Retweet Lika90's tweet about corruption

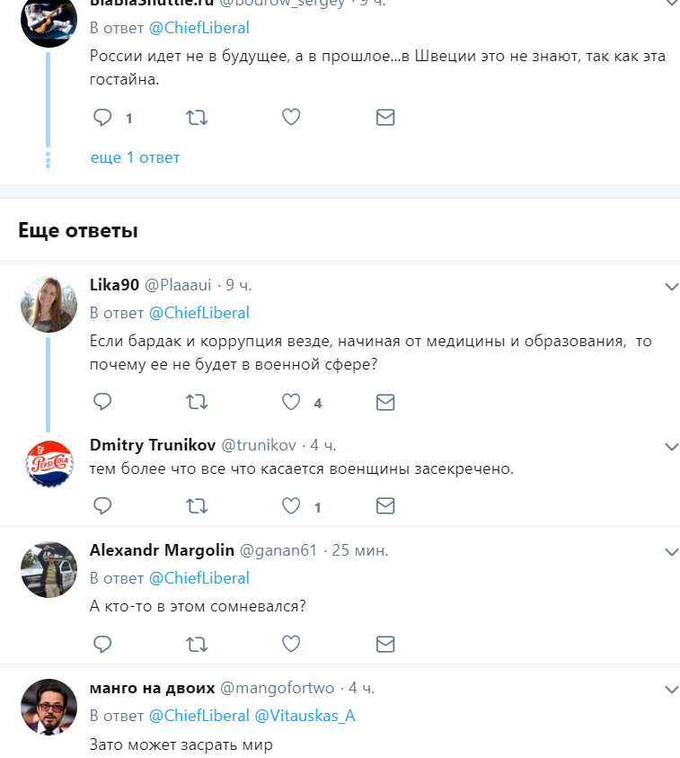pyautogui.click(x=197, y=402)
